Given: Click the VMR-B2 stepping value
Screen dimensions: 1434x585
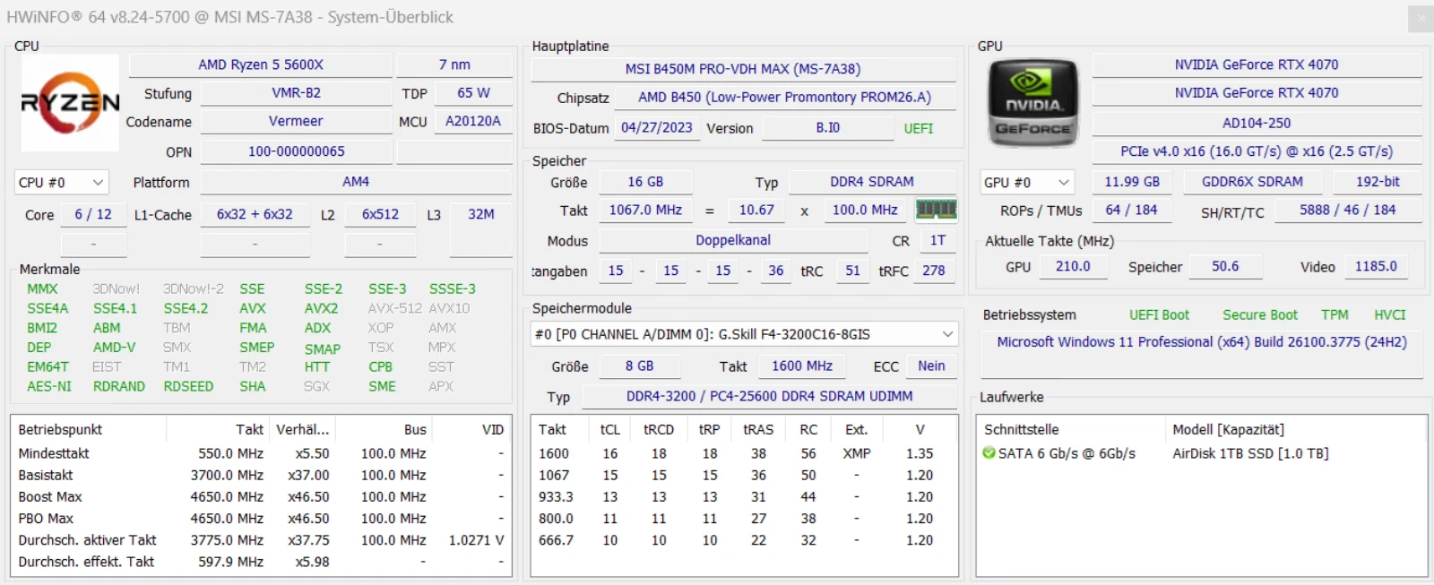Looking at the screenshot, I should 297,93.
